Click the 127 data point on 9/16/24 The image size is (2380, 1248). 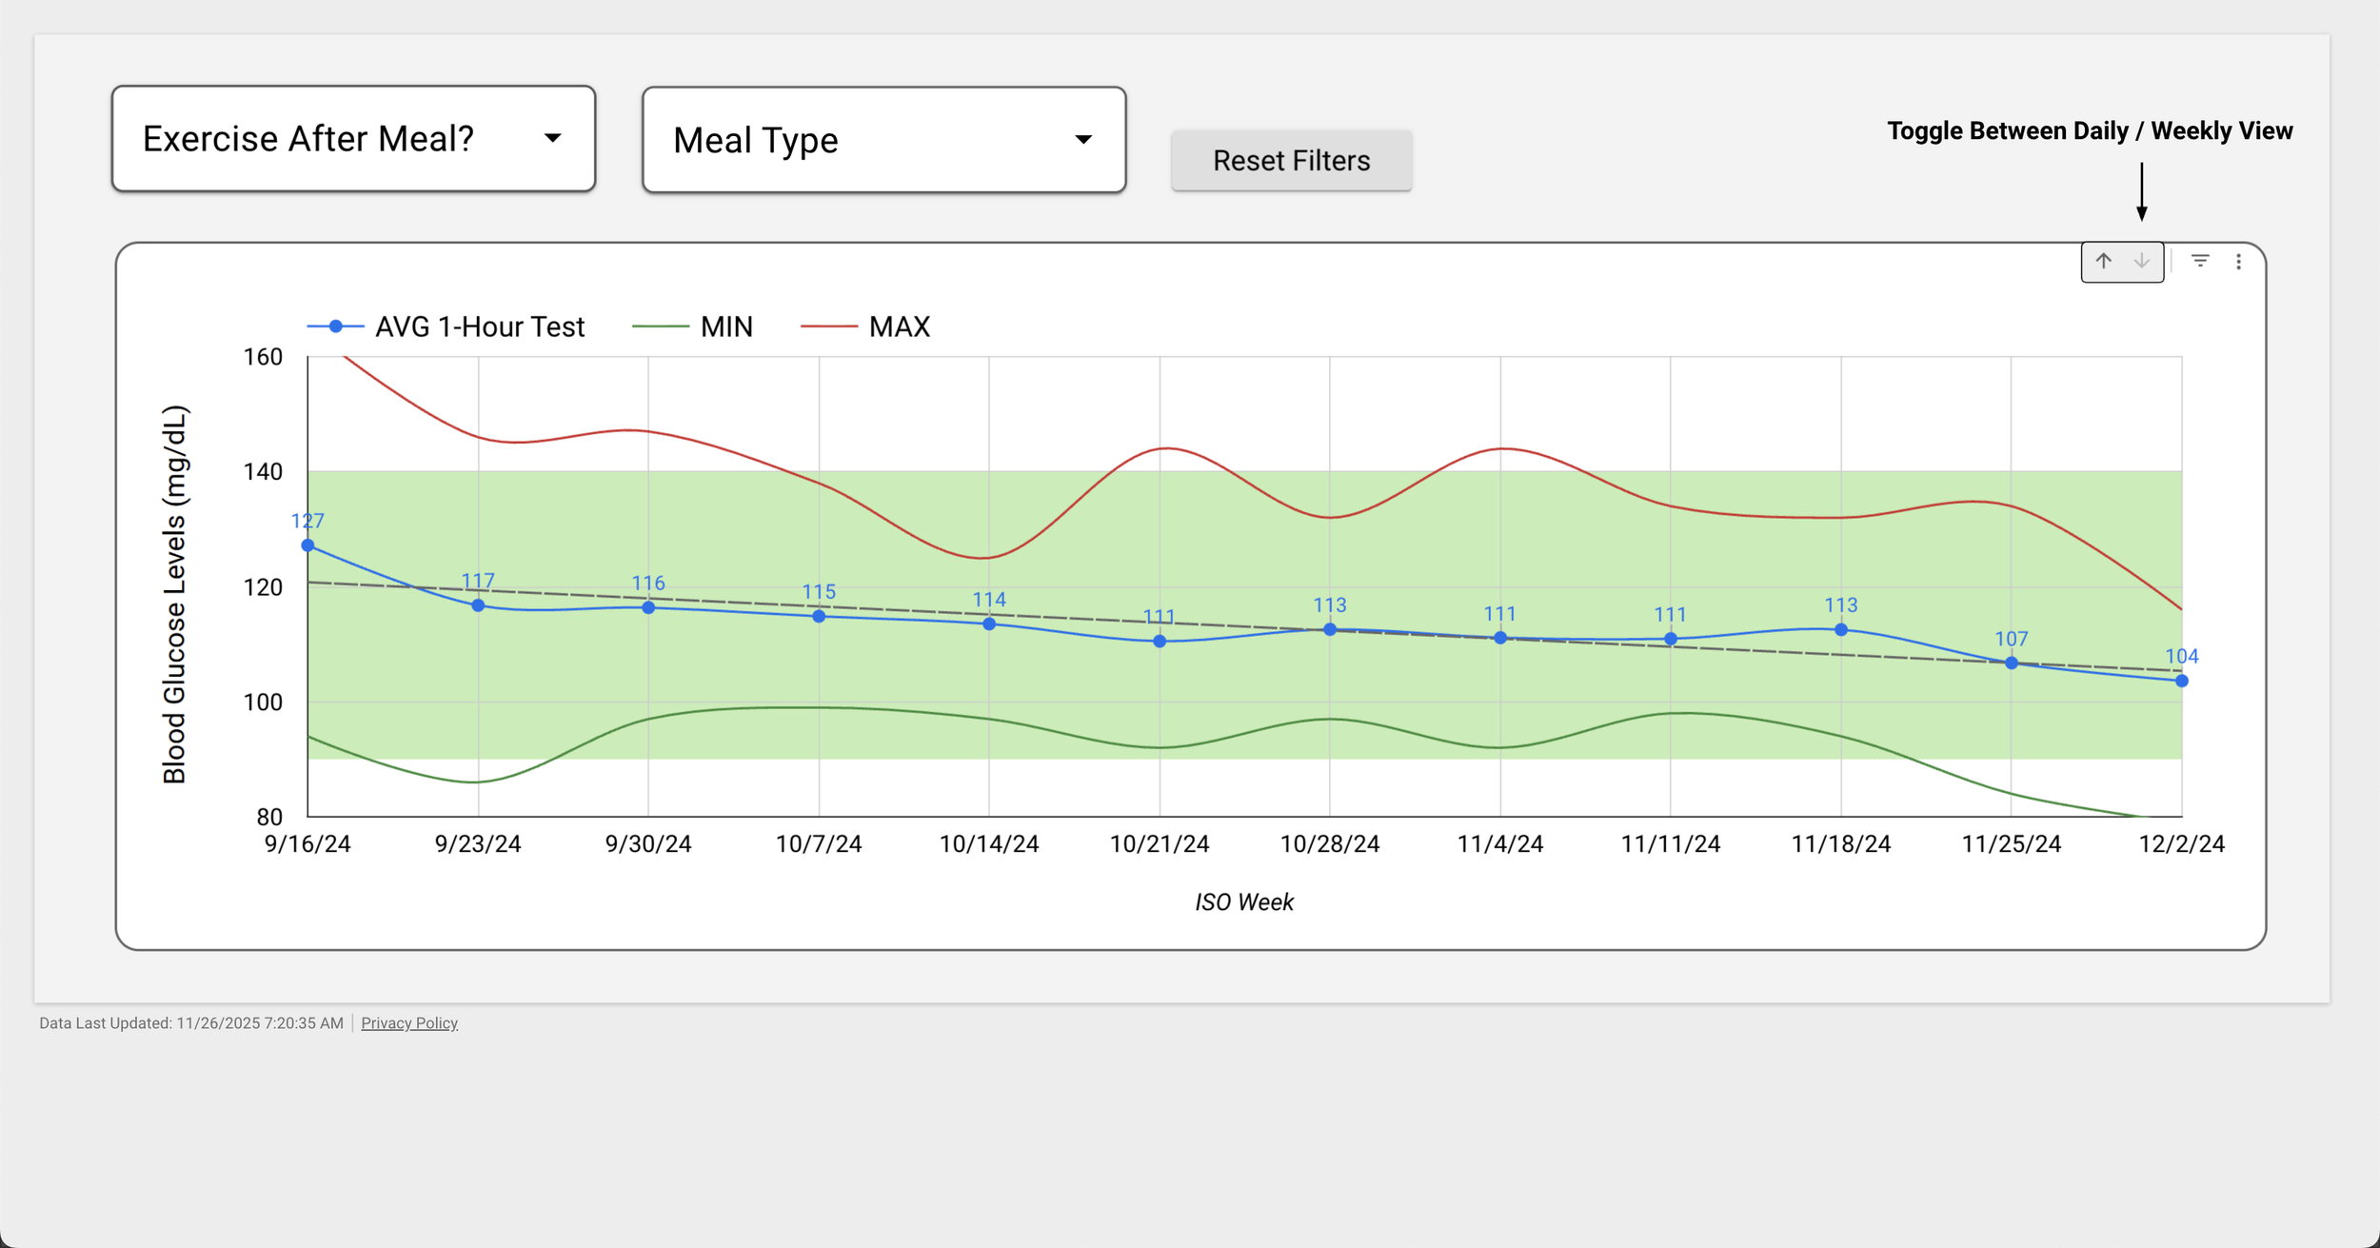(x=307, y=545)
